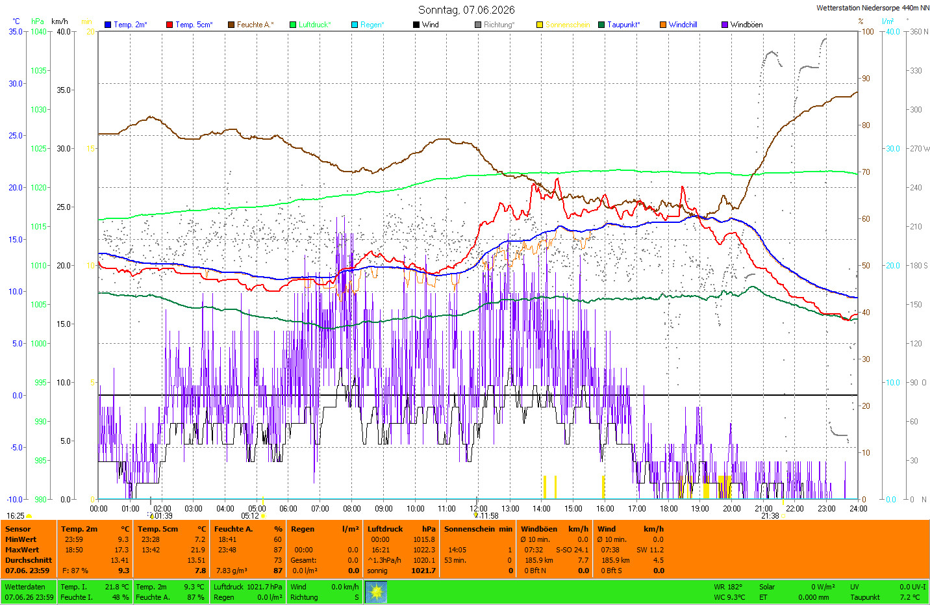
Task: Click the cyan Regen legend swatch
Action: click(x=355, y=25)
